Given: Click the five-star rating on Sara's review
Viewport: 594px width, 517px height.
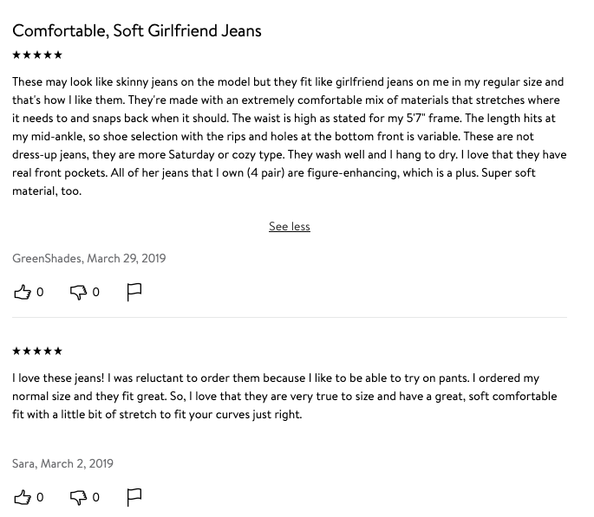Looking at the screenshot, I should point(37,351).
